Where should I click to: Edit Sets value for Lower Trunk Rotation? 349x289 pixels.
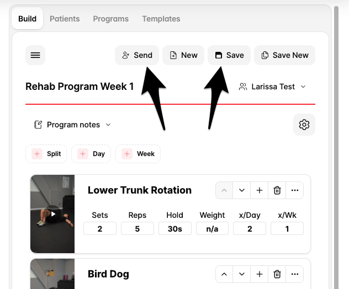tap(100, 228)
